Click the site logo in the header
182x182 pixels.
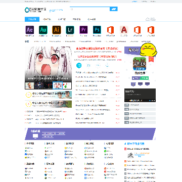point(35,10)
